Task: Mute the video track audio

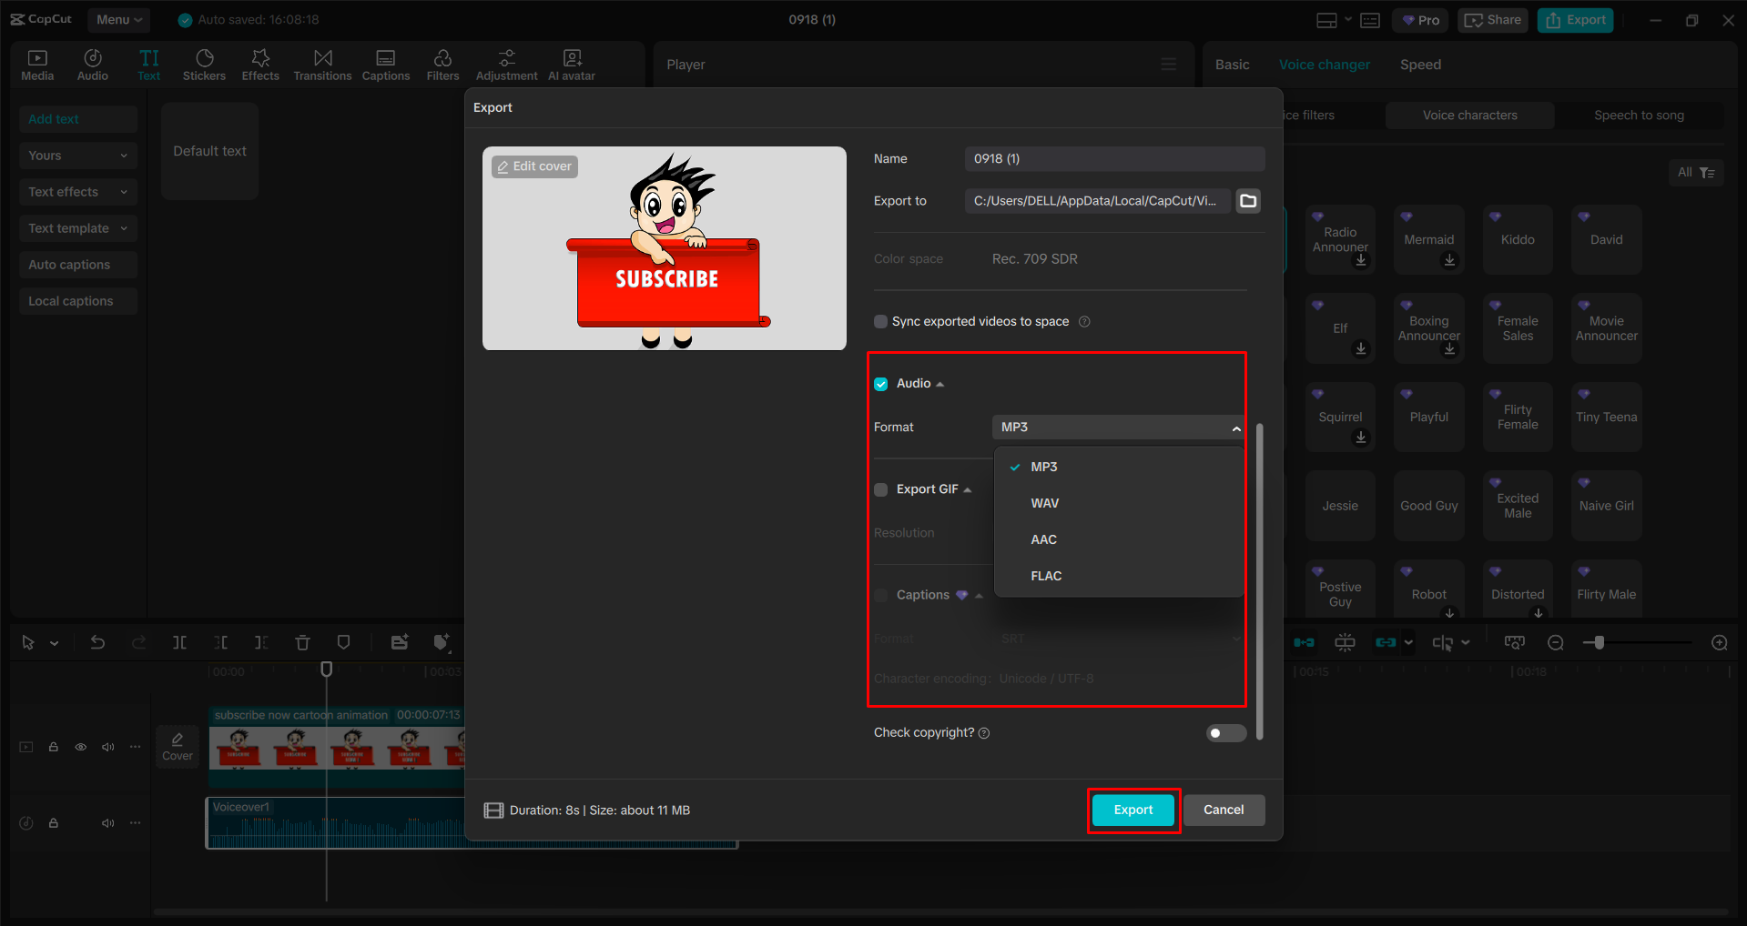Action: [x=108, y=747]
